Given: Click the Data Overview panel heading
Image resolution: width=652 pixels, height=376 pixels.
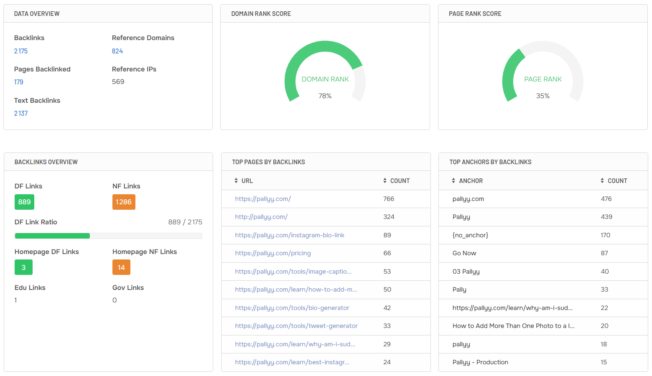Looking at the screenshot, I should point(37,14).
